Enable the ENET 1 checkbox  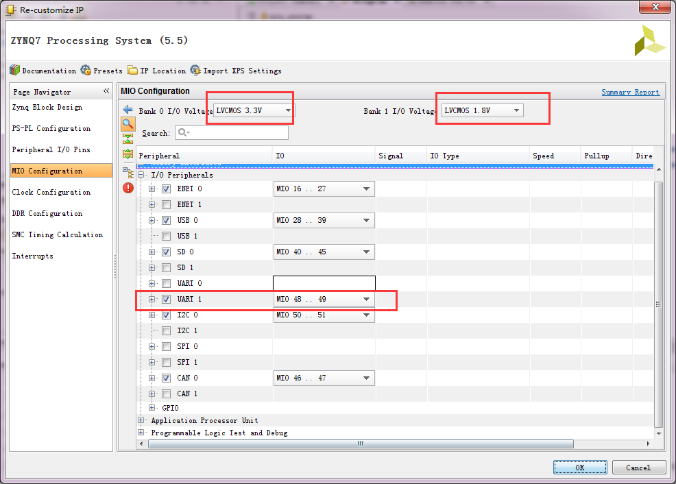(166, 205)
